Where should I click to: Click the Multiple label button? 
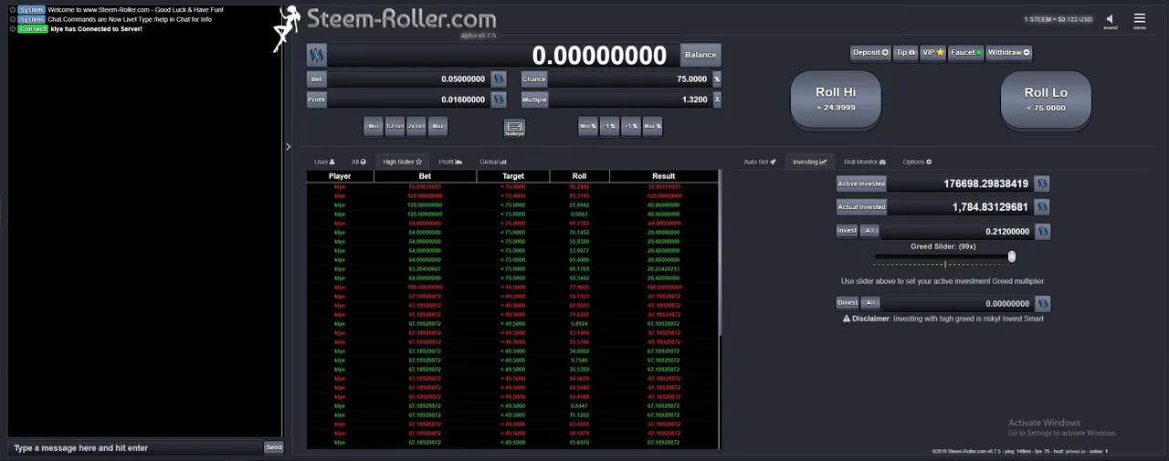point(534,100)
